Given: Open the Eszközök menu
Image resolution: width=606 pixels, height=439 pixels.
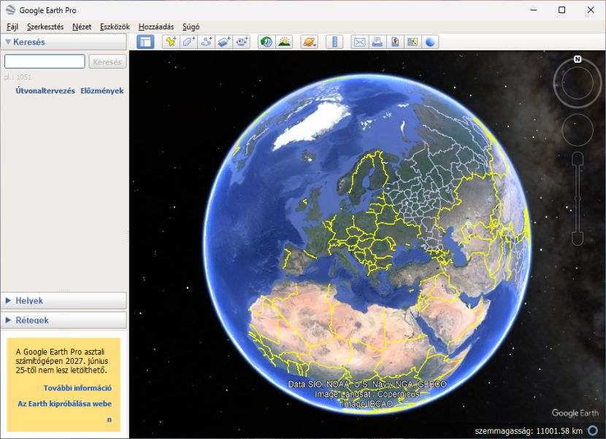Looking at the screenshot, I should click(x=115, y=27).
